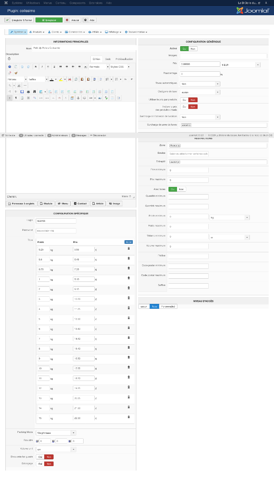
Task: Set Avec taxes to Non
Action: pos(181,189)
